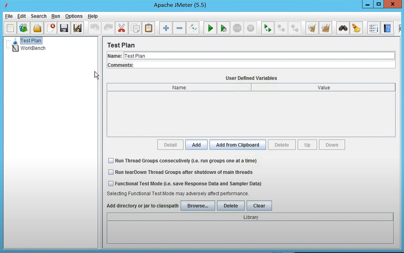Viewport: 404px width, 253px height.
Task: Enable Run Thread Groups consecutively checkbox
Action: [111, 161]
